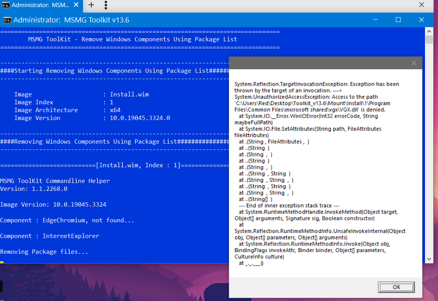Select the Administrator: MSM... tab
The width and height of the screenshot is (438, 301).
click(x=41, y=6)
